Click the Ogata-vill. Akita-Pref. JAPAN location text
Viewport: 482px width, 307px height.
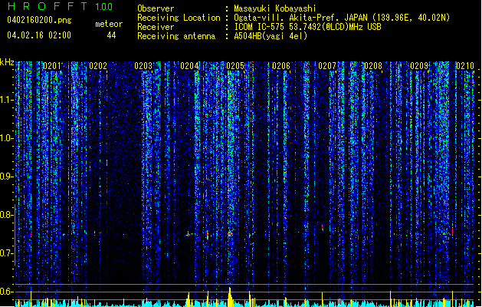point(342,18)
